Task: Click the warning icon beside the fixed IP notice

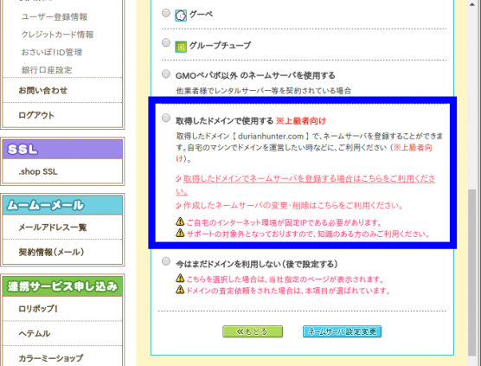Action: 180,222
